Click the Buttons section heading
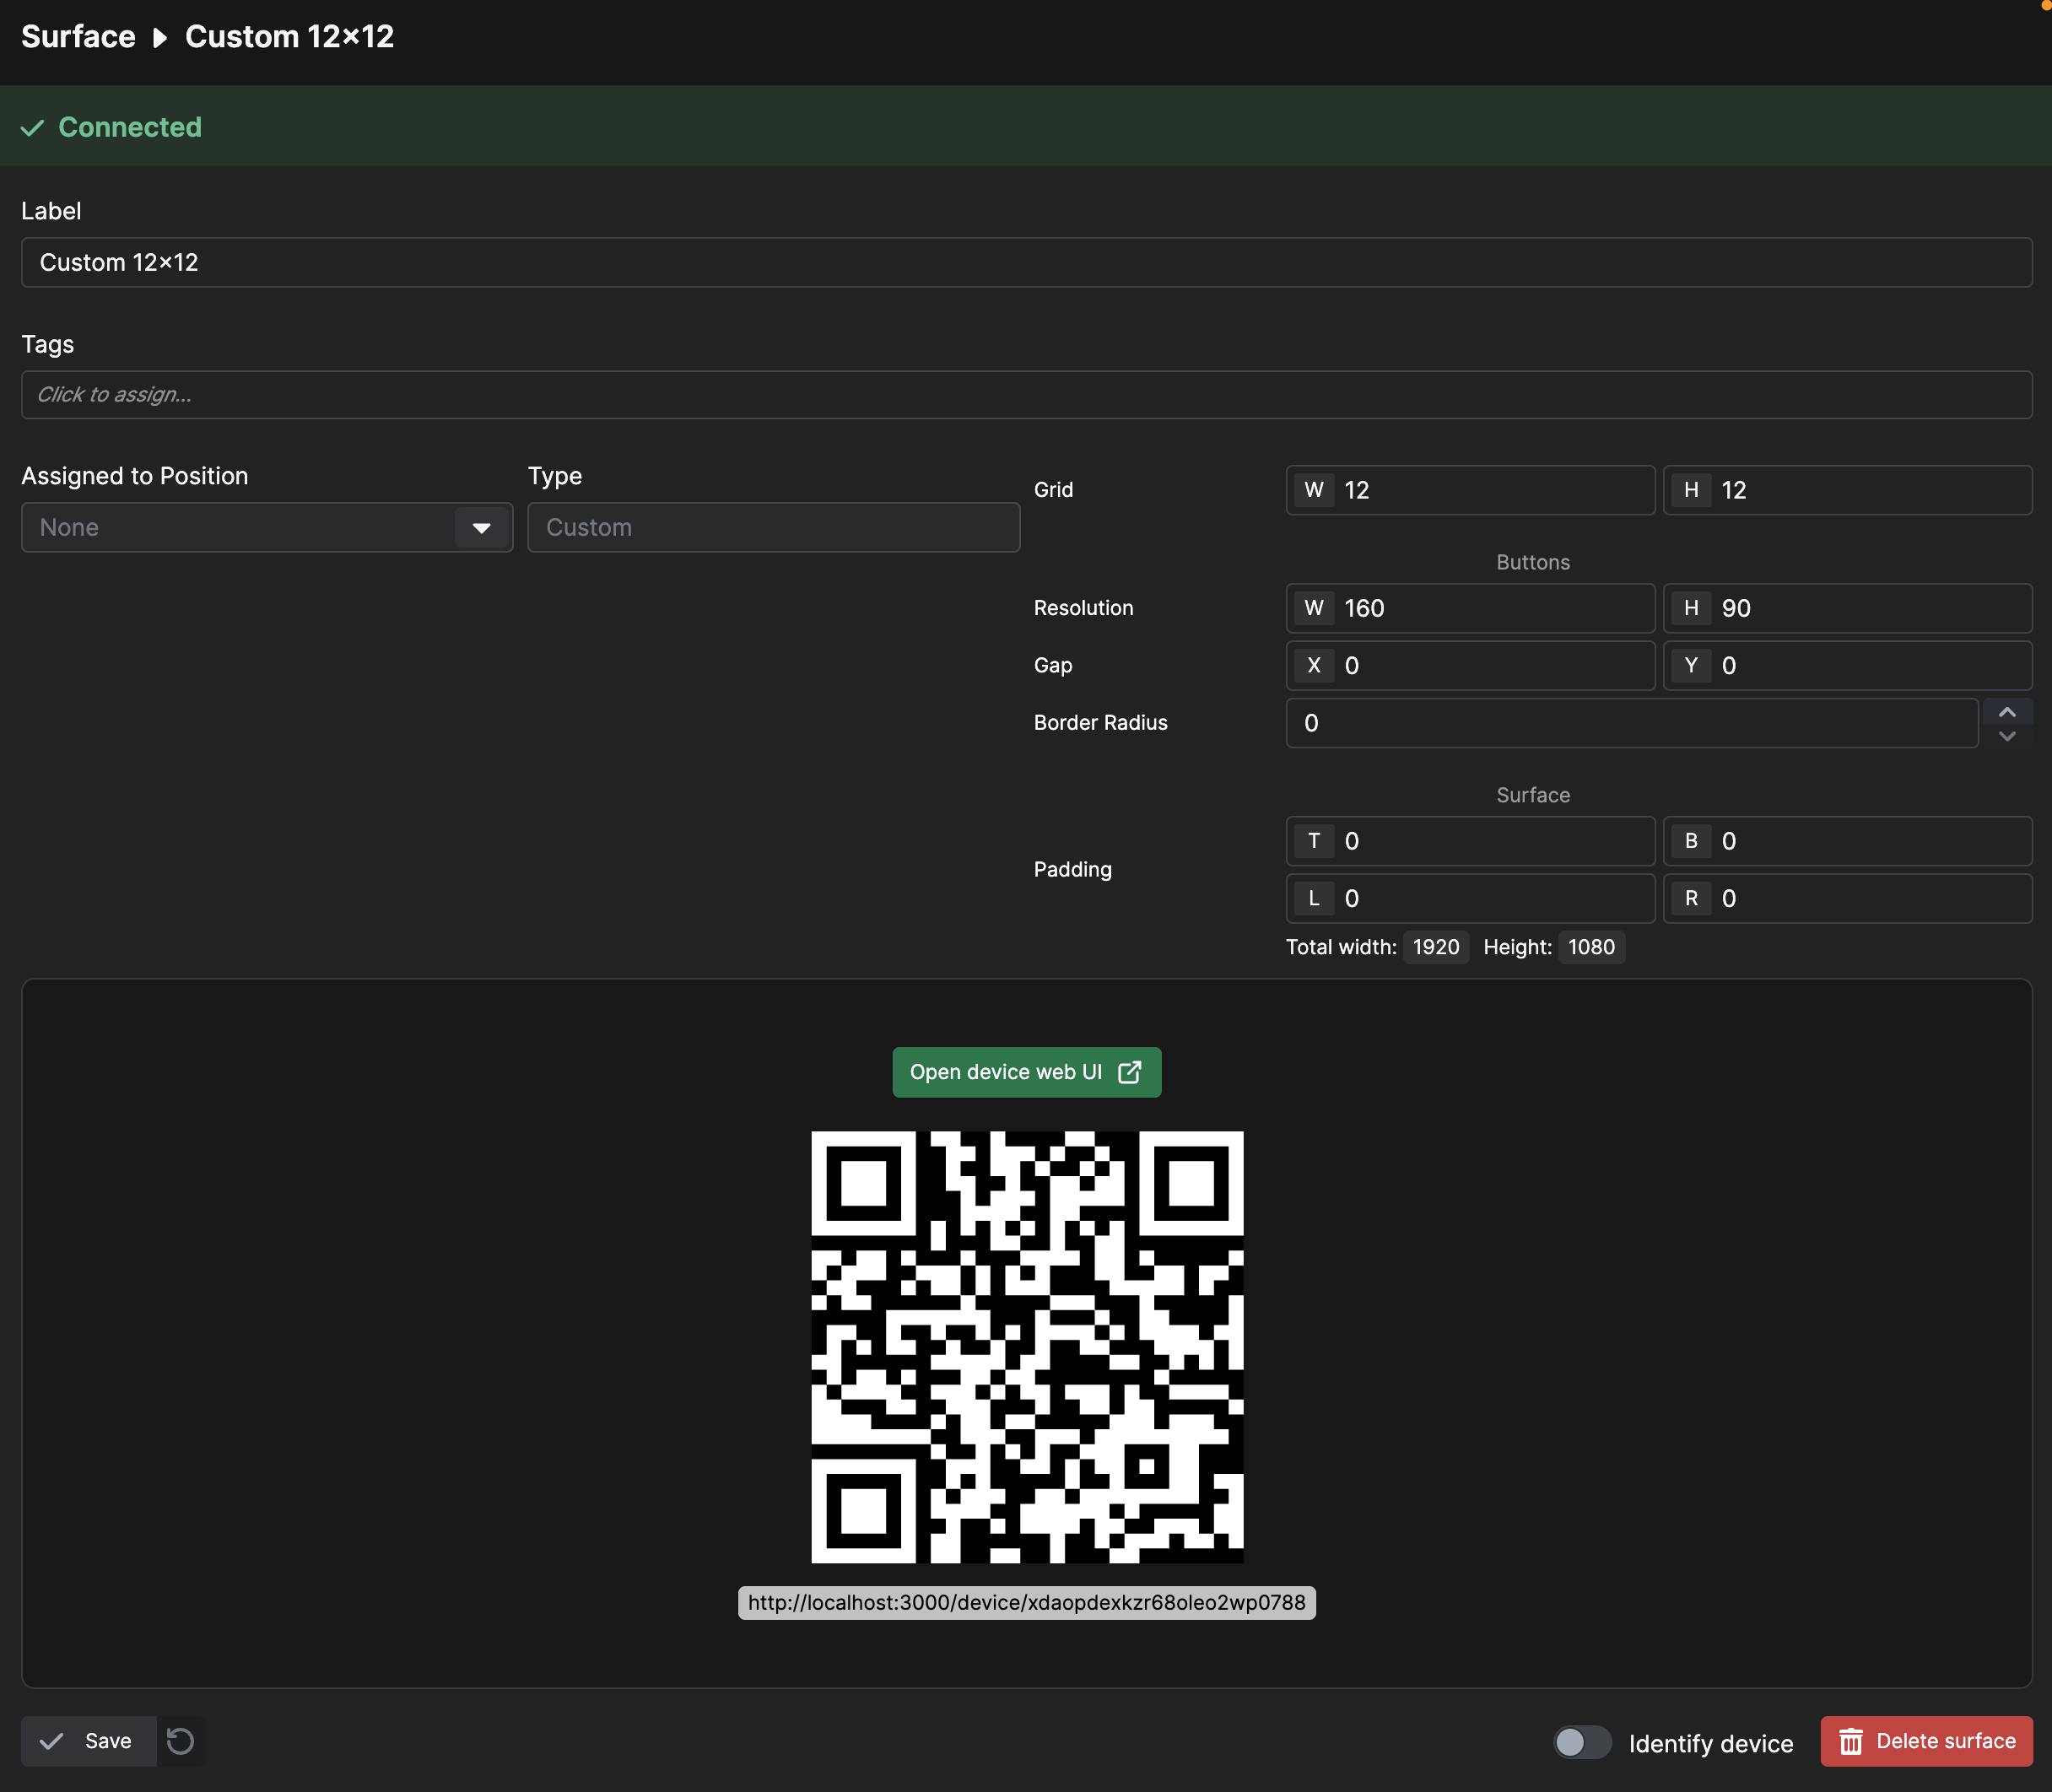 1533,562
